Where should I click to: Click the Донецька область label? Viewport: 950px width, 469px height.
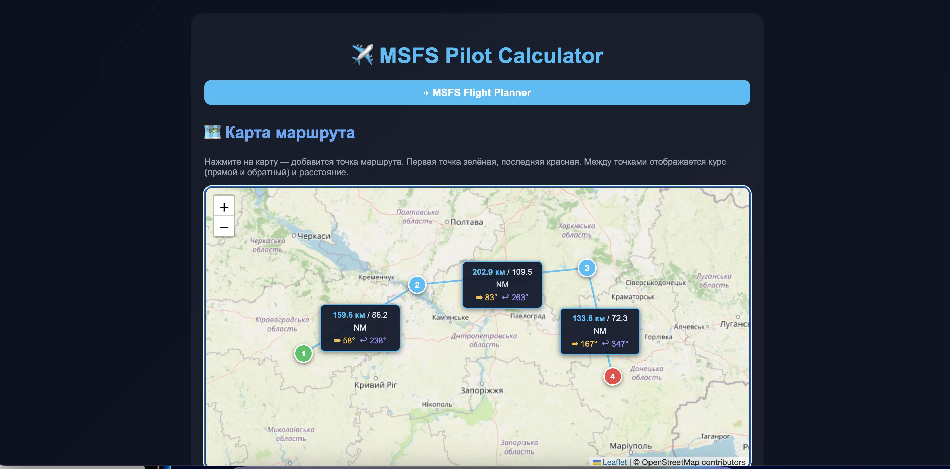point(646,373)
